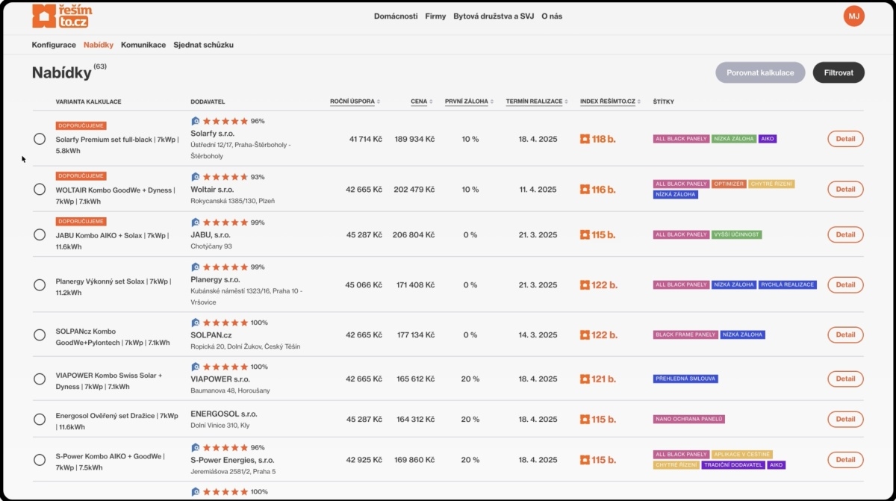The width and height of the screenshot is (896, 501).
Task: Switch to the Nabídky tab
Action: tap(99, 45)
